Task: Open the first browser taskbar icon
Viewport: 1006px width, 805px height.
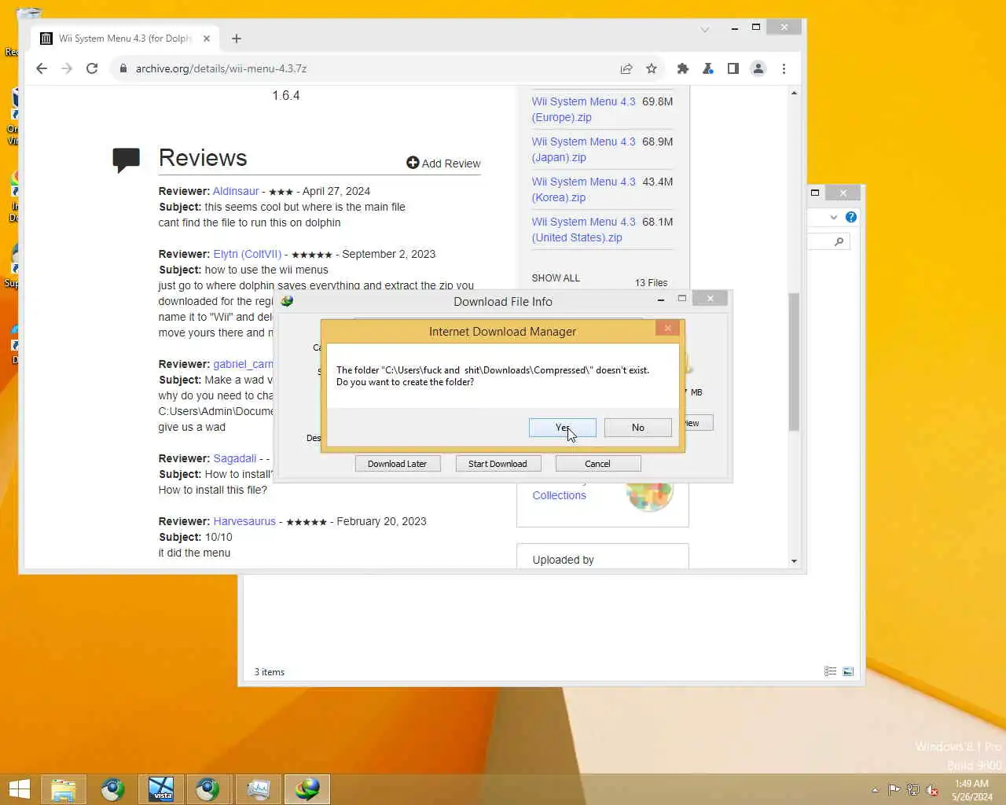Action: click(112, 789)
